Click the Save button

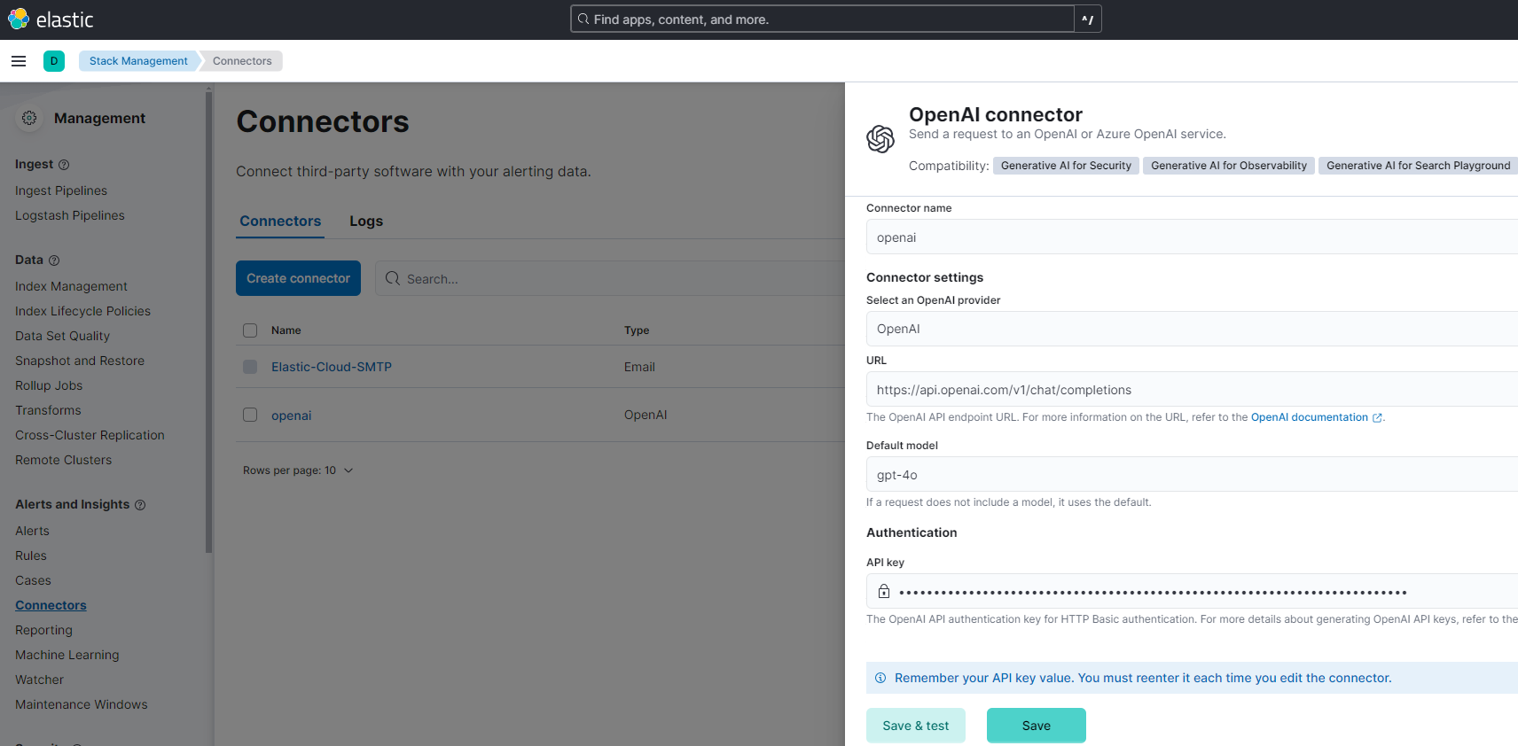pos(1036,726)
